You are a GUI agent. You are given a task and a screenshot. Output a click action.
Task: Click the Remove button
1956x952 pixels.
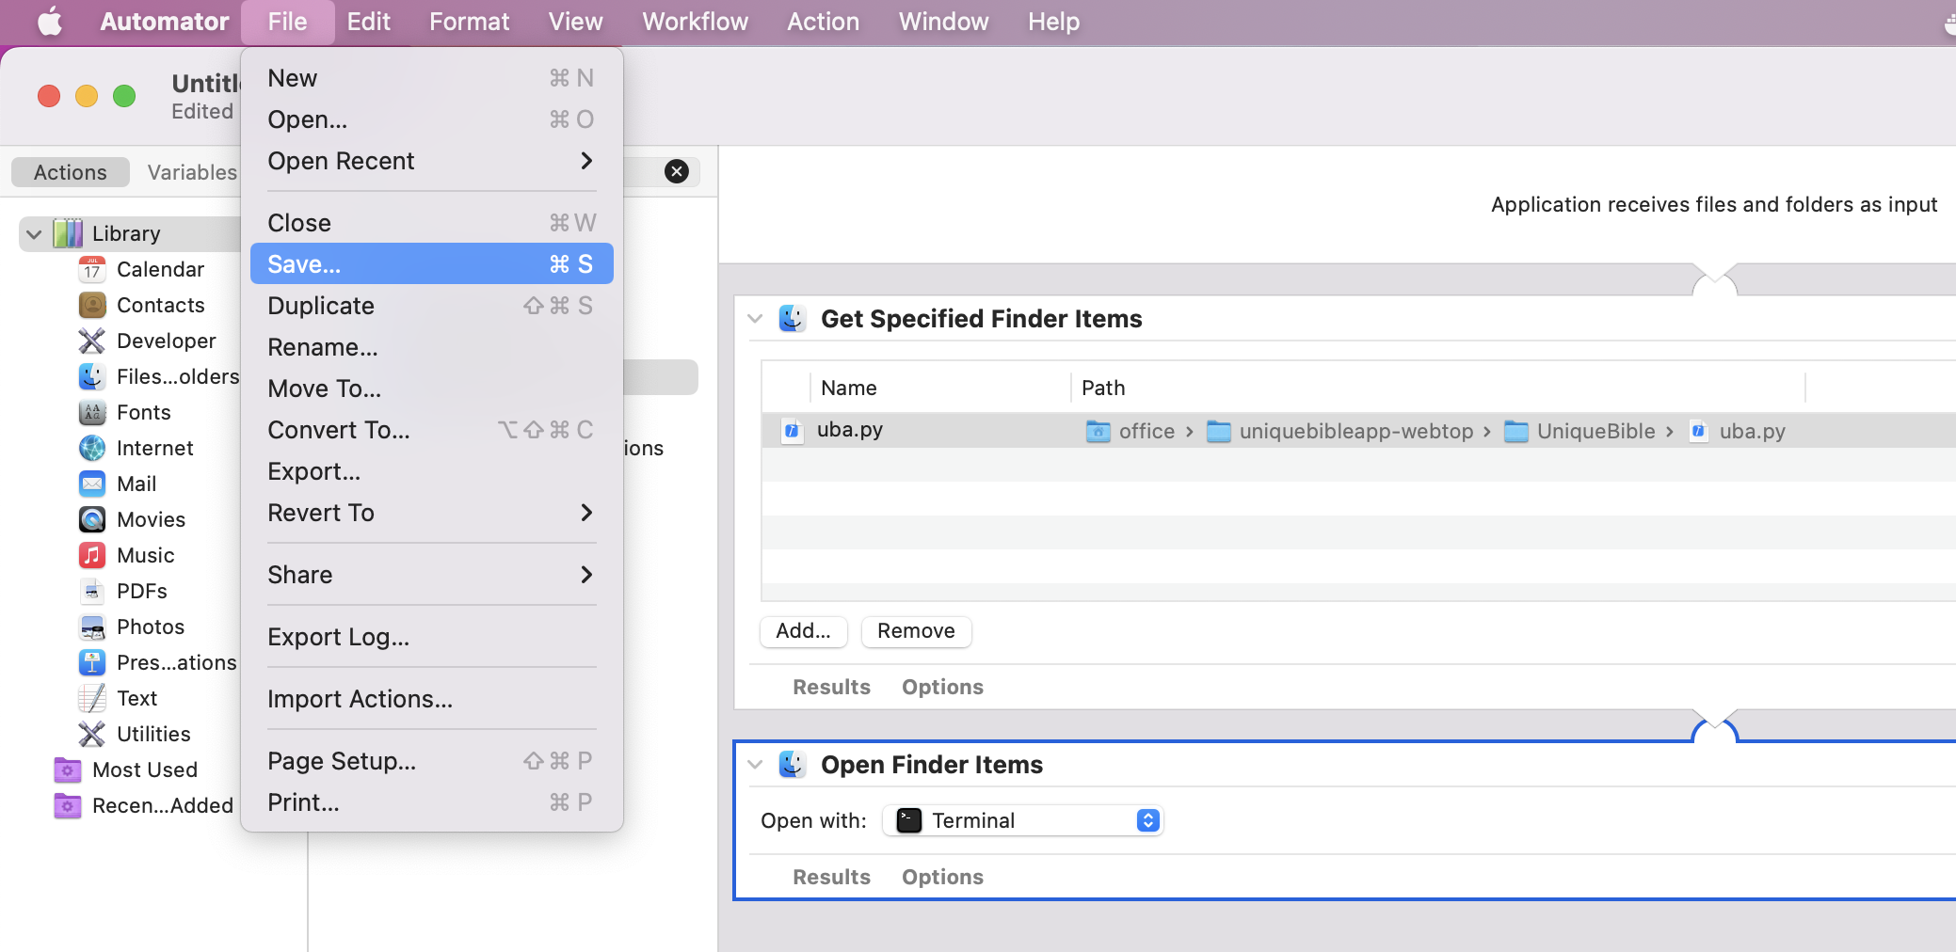[916, 631]
